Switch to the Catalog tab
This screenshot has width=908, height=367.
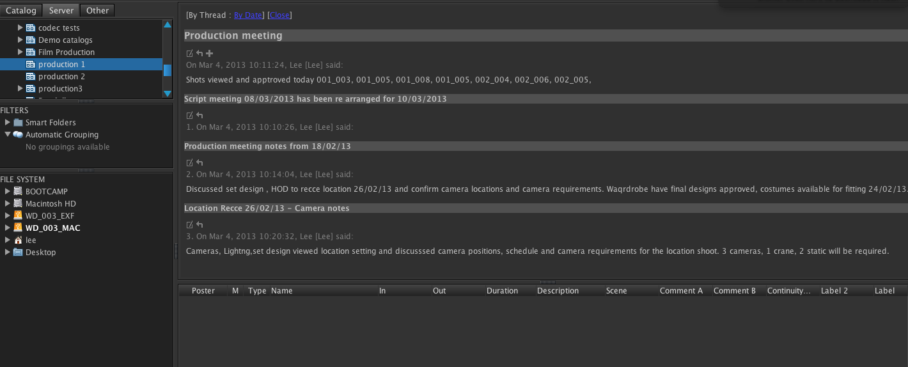click(x=21, y=10)
